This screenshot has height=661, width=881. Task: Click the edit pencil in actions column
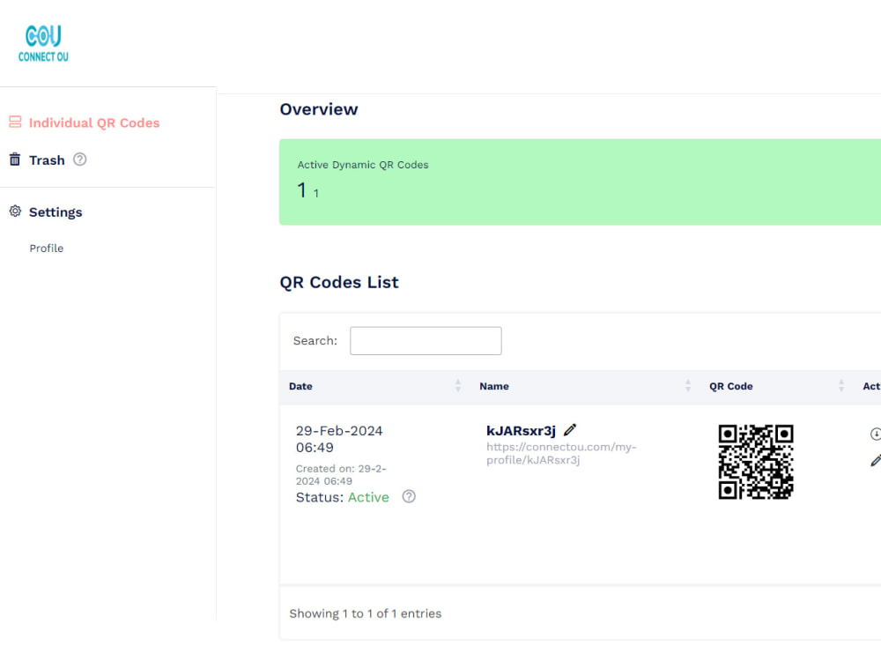tap(876, 461)
